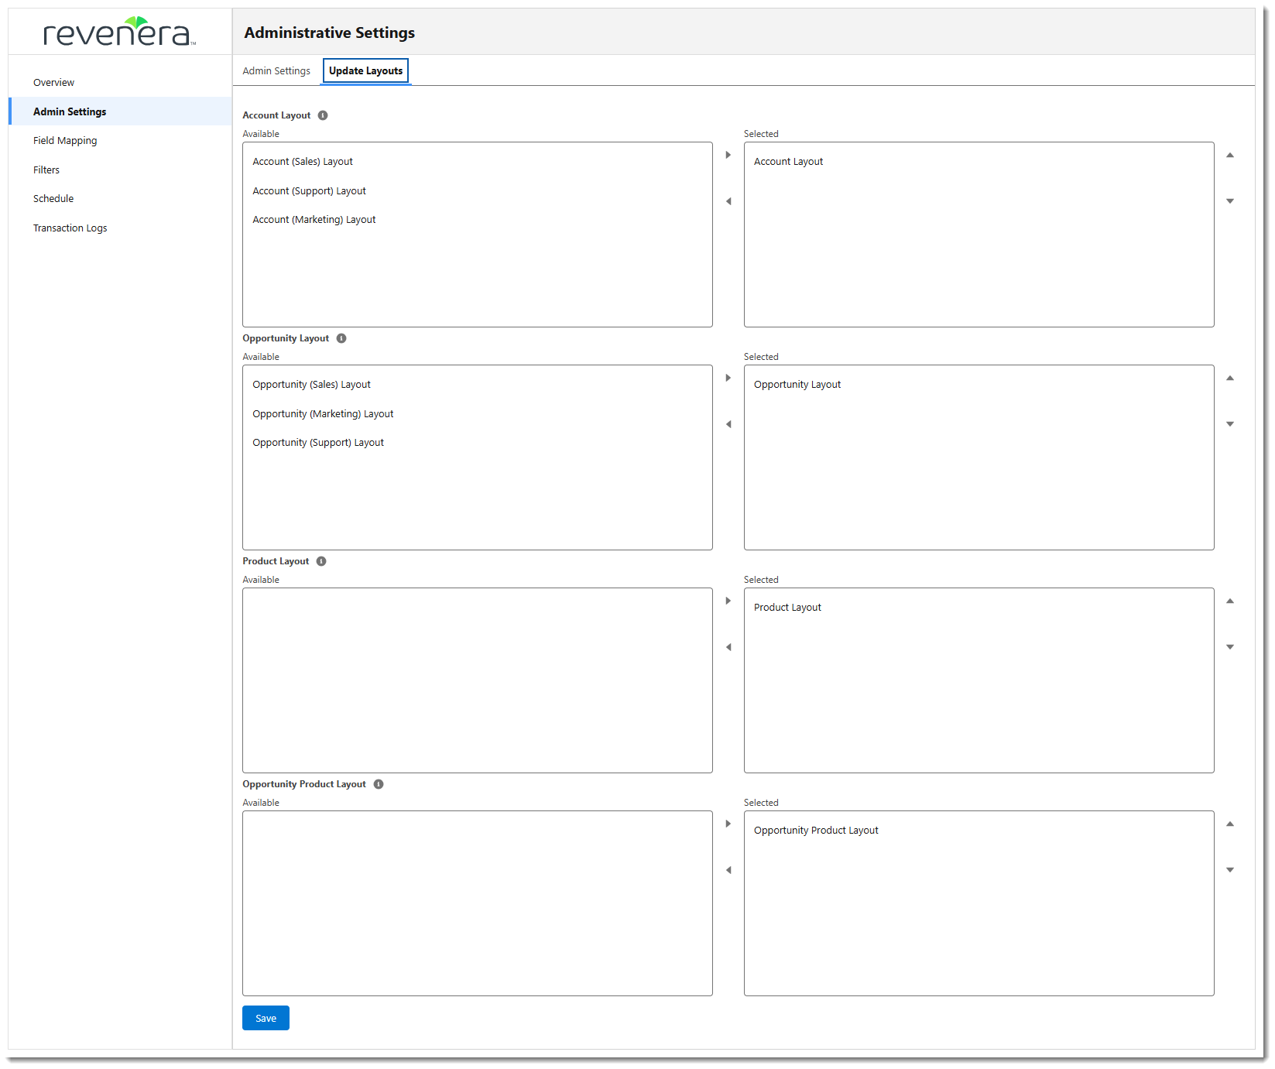The height and width of the screenshot is (1069, 1275).
Task: Open the Update Layouts tab
Action: (365, 71)
